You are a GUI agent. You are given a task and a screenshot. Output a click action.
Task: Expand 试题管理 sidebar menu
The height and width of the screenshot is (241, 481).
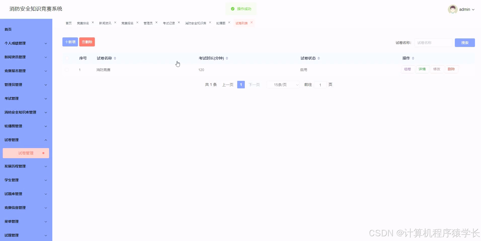pos(26,235)
